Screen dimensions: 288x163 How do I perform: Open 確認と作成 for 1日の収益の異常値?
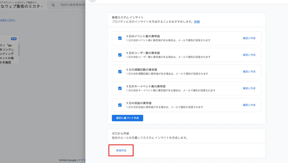(249, 105)
